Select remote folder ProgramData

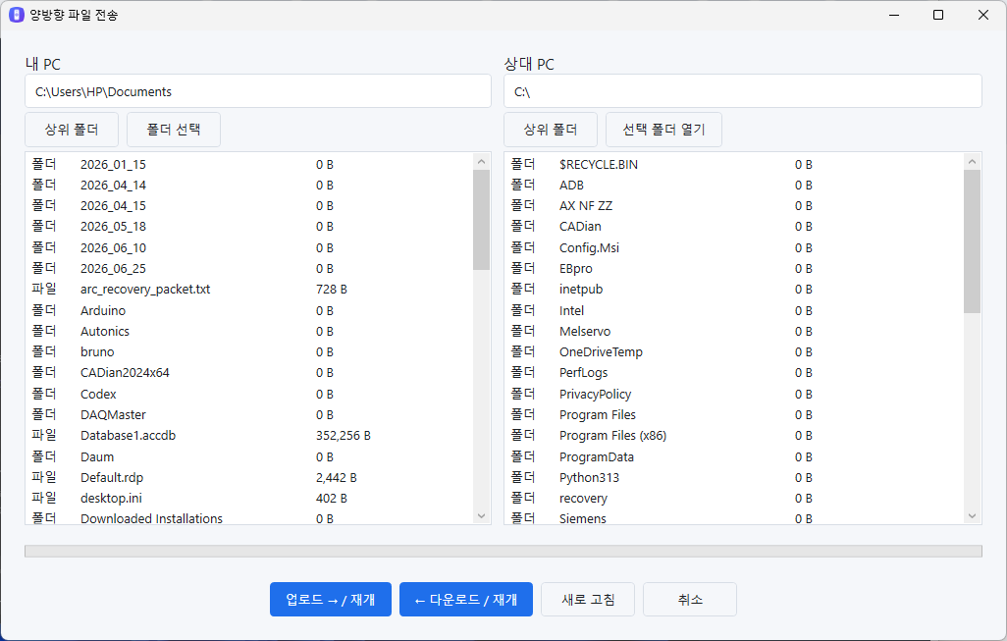(733, 456)
